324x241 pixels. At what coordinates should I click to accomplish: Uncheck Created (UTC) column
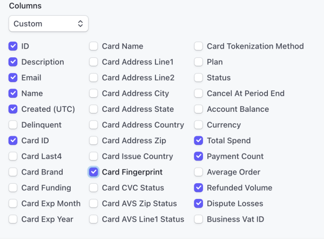[x=13, y=109]
